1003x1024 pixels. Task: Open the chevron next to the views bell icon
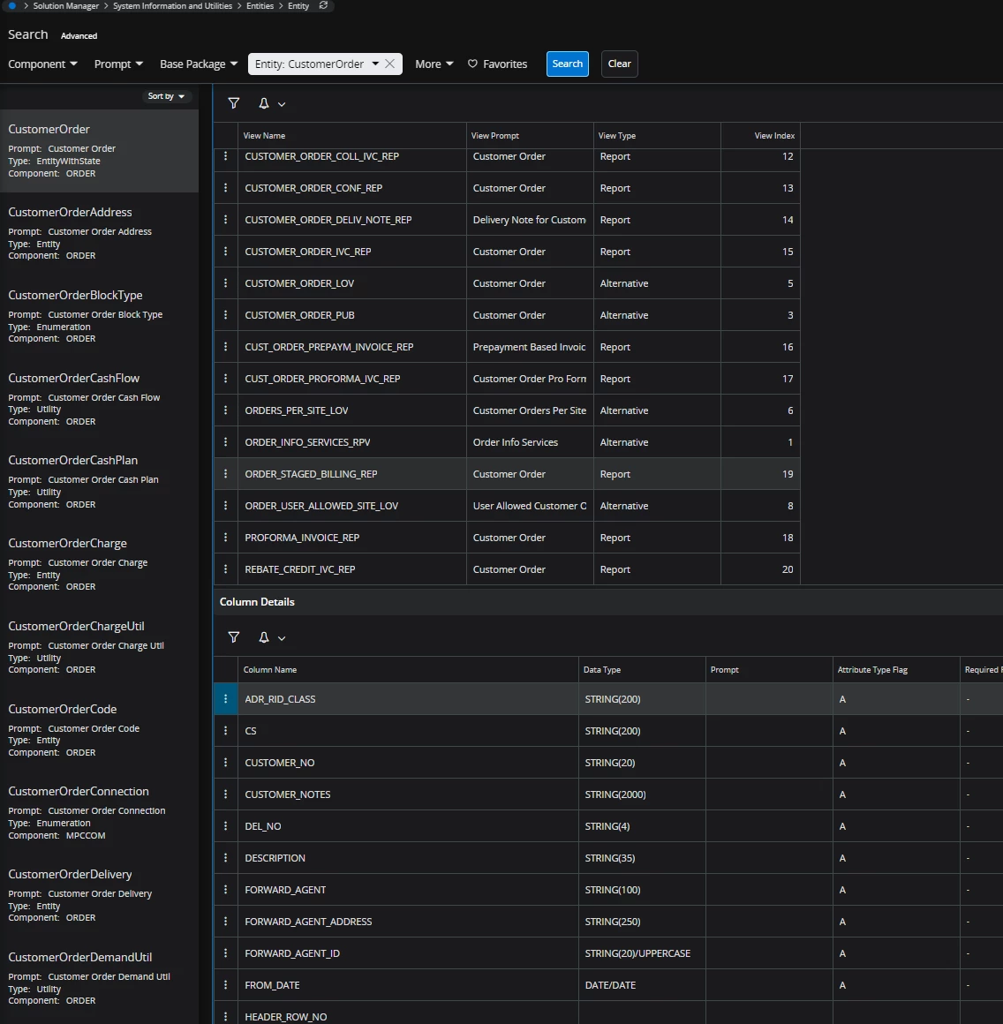(x=281, y=103)
